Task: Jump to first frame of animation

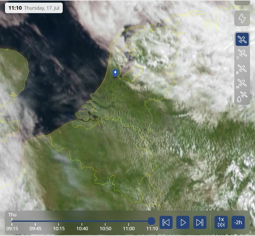Action: [x=166, y=222]
